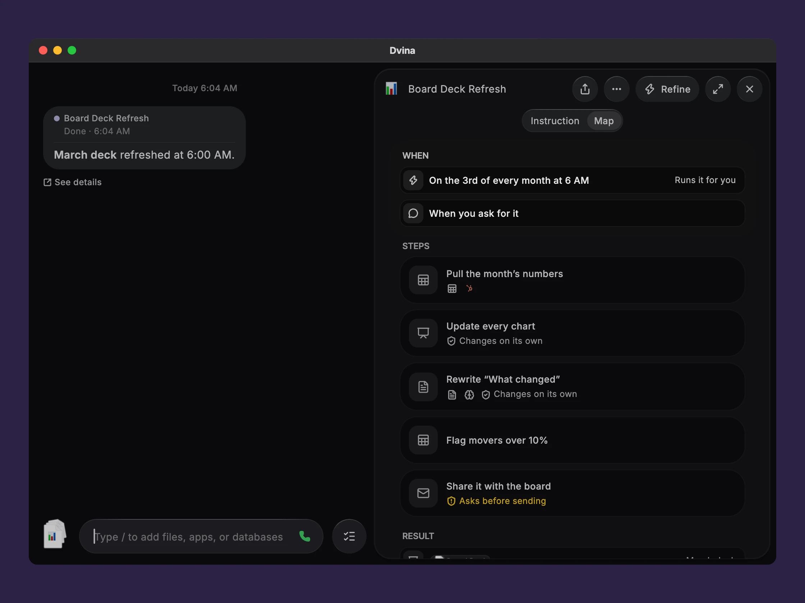Open 'Pull the month's numbers' step
805x603 pixels.
[572, 280]
